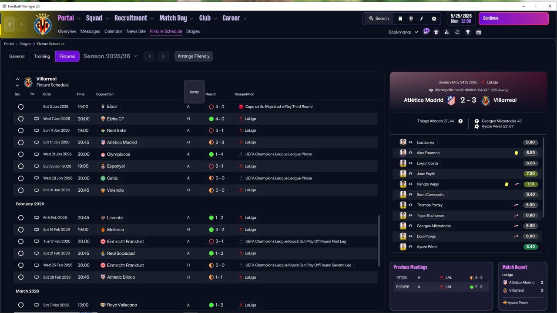Click the calendar grid shortcut icon
This screenshot has width=557, height=313.
(479, 32)
